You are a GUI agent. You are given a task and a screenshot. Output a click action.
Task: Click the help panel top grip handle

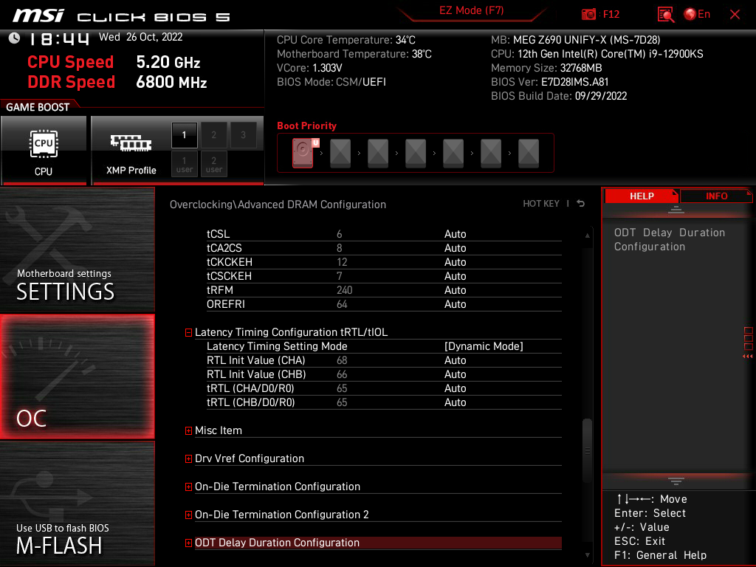676,209
